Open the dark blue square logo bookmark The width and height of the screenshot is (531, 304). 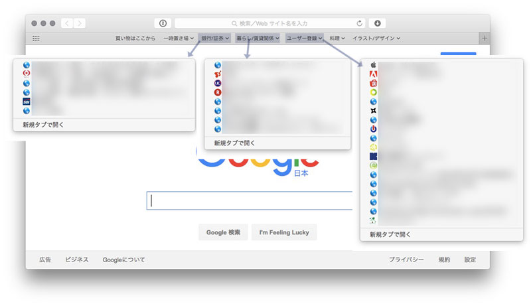373,157
